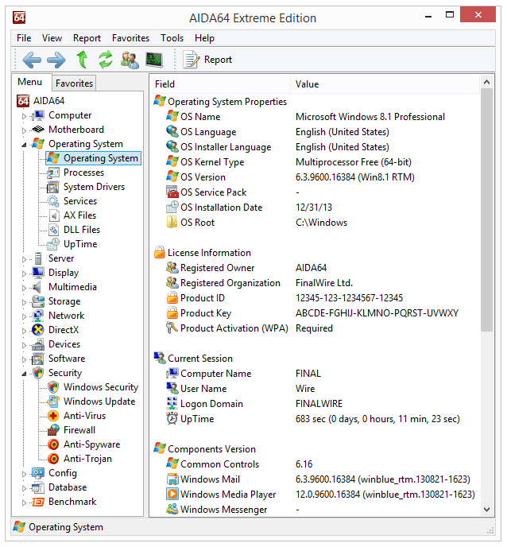
Task: Select the Registered Organization row
Action: (315, 283)
